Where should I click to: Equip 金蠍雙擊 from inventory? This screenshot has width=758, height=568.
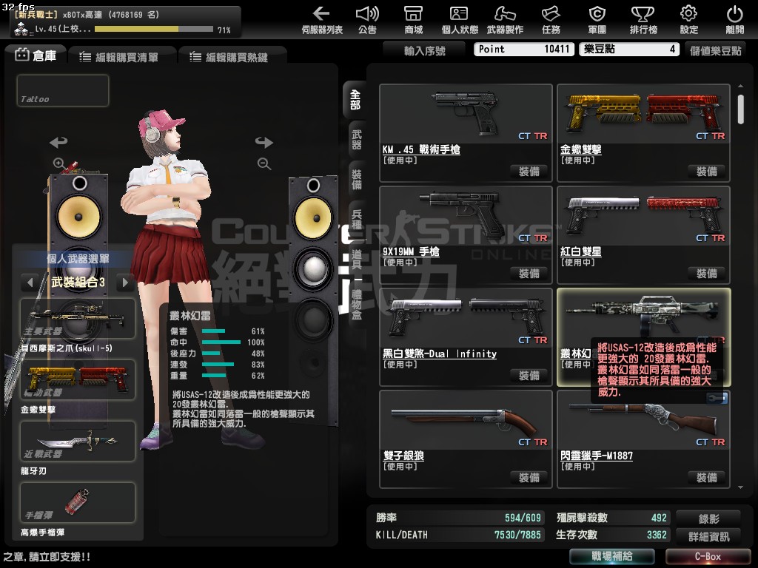click(706, 172)
